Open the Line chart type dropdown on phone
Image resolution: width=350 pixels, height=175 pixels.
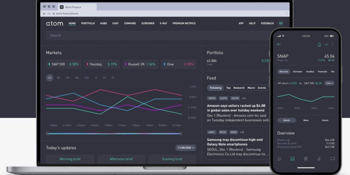click(x=329, y=83)
